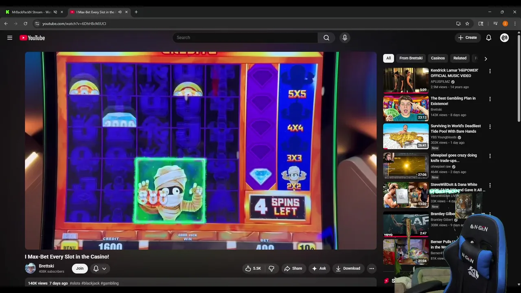Open the Create button menu
Image resolution: width=521 pixels, height=293 pixels.
(467, 38)
